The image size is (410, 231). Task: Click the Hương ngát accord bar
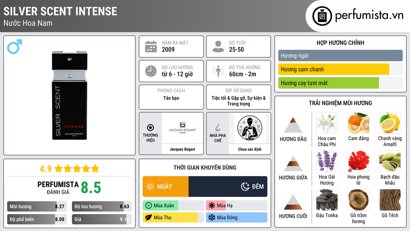[x=340, y=55]
